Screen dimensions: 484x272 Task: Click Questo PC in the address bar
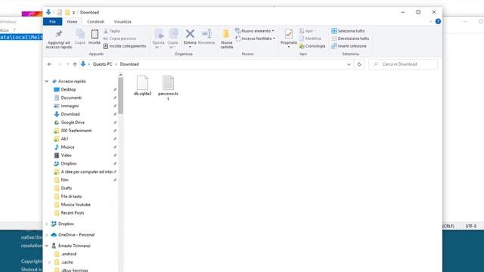tap(103, 64)
